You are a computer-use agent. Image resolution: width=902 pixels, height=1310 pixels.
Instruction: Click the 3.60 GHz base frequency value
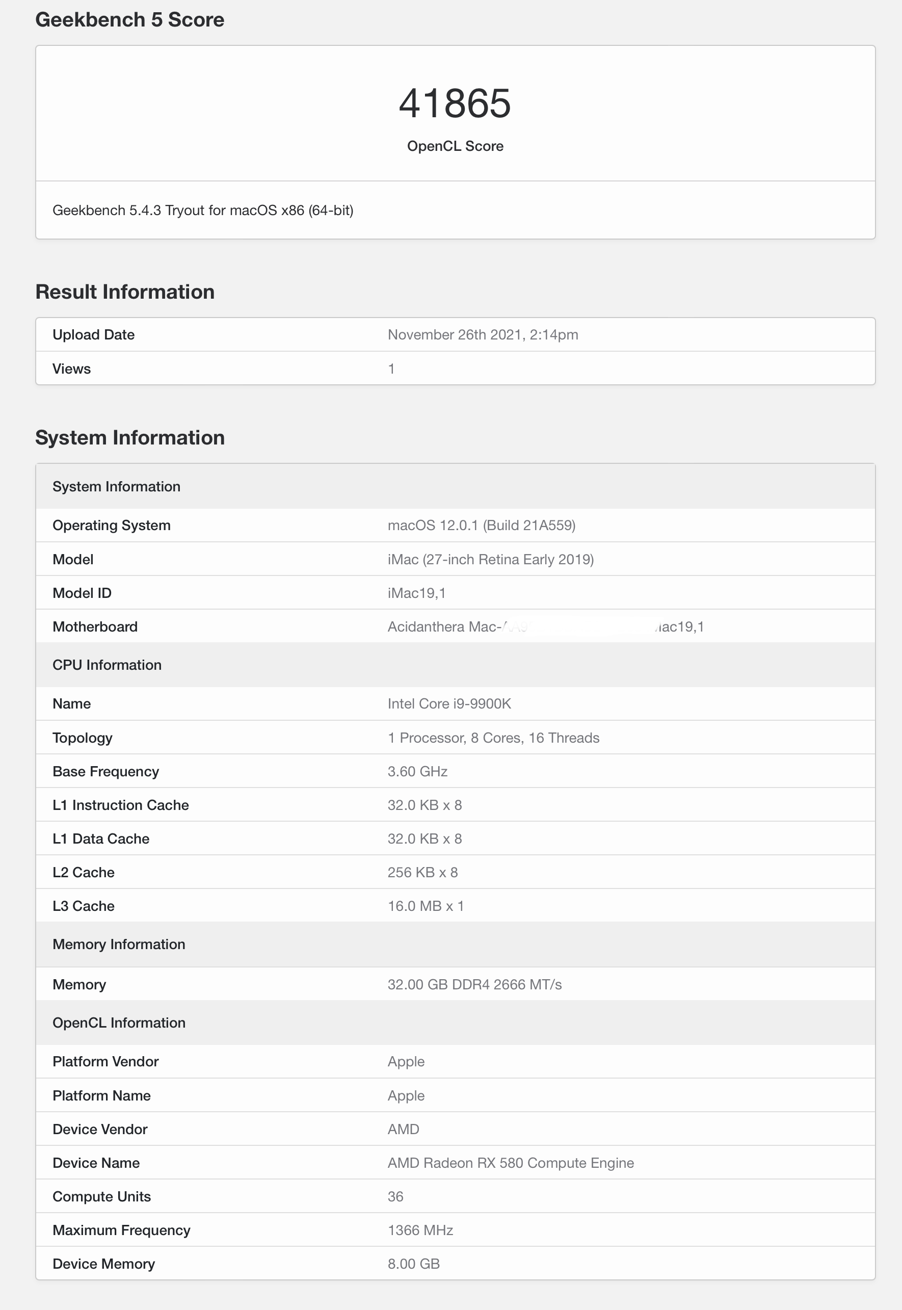pyautogui.click(x=417, y=771)
